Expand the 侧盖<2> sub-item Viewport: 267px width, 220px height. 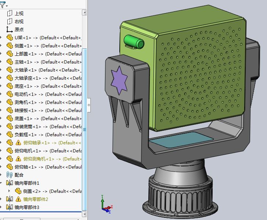click(x=10, y=191)
